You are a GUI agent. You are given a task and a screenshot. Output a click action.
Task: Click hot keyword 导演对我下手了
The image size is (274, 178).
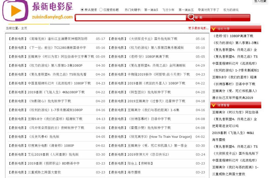(209, 10)
